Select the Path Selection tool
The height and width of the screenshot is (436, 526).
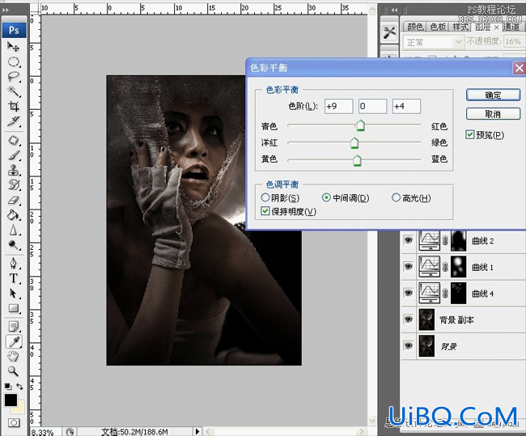(x=14, y=294)
